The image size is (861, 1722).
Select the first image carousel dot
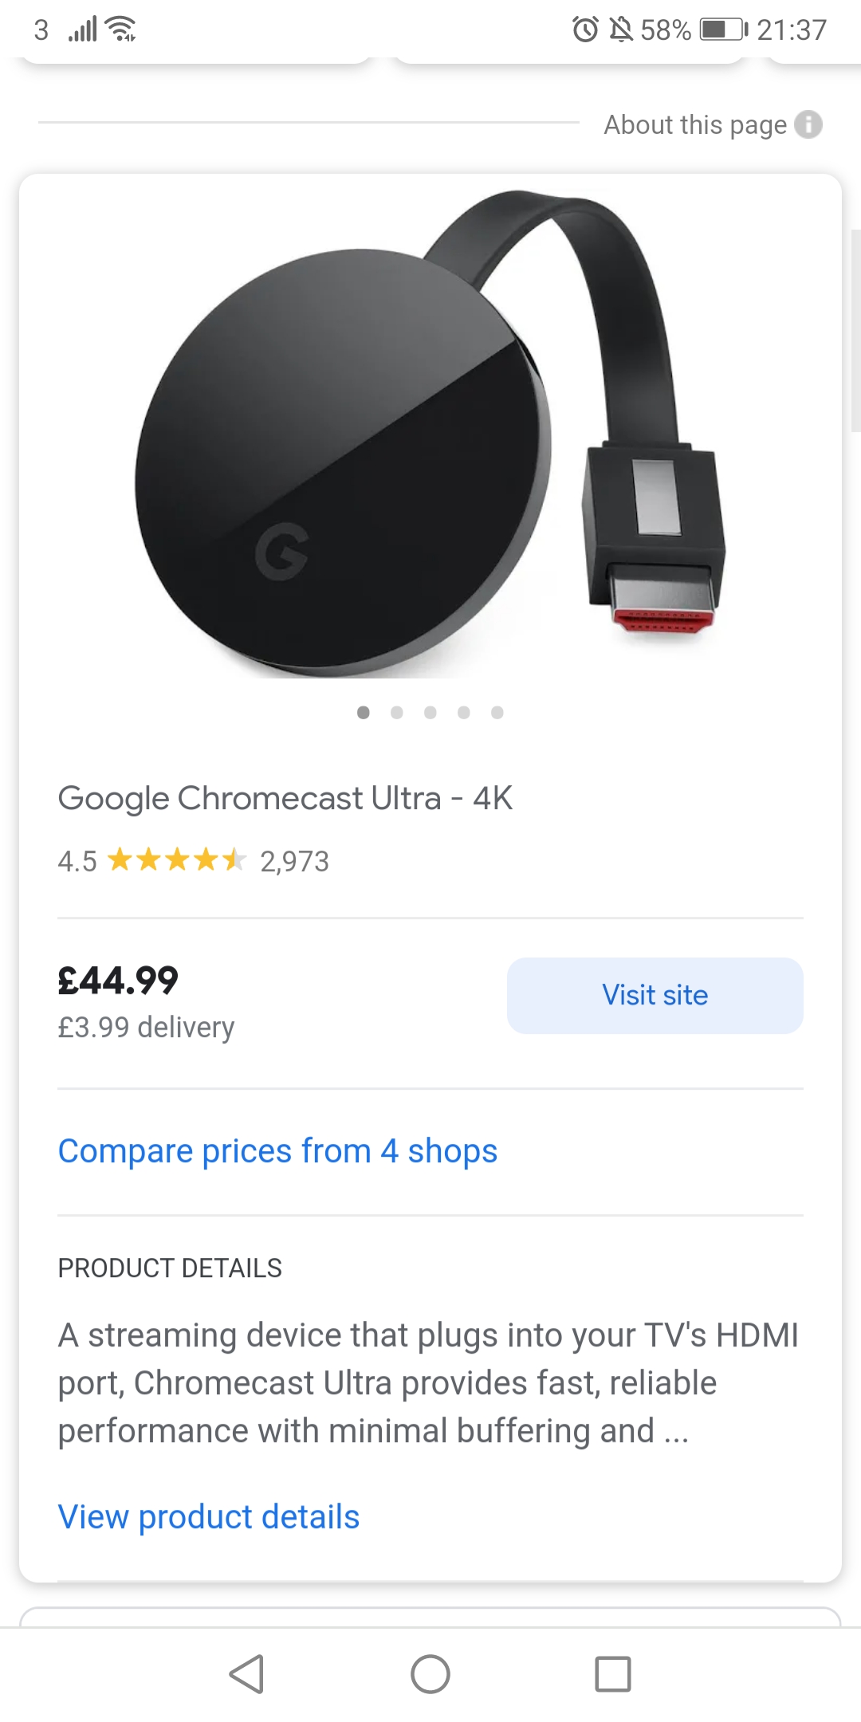[x=364, y=713]
